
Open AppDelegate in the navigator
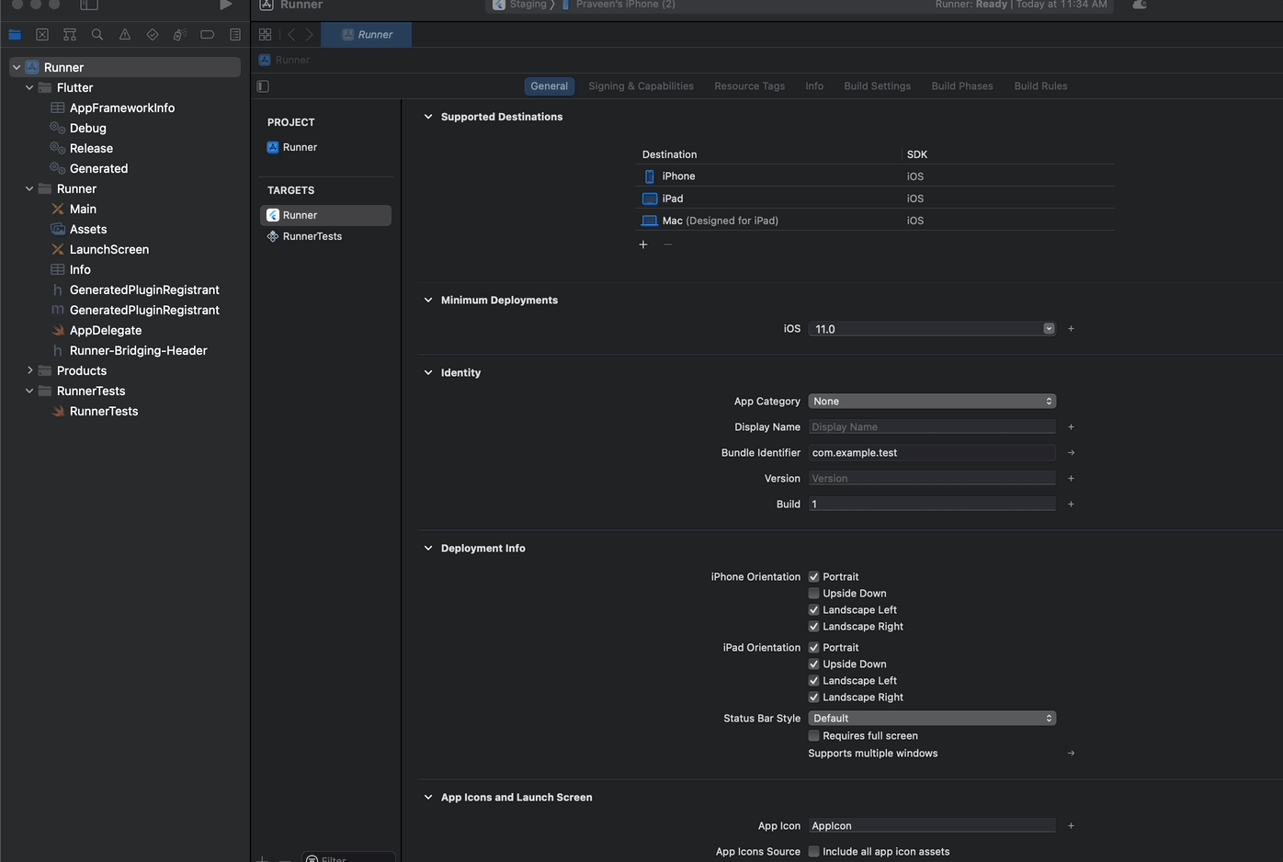(106, 330)
